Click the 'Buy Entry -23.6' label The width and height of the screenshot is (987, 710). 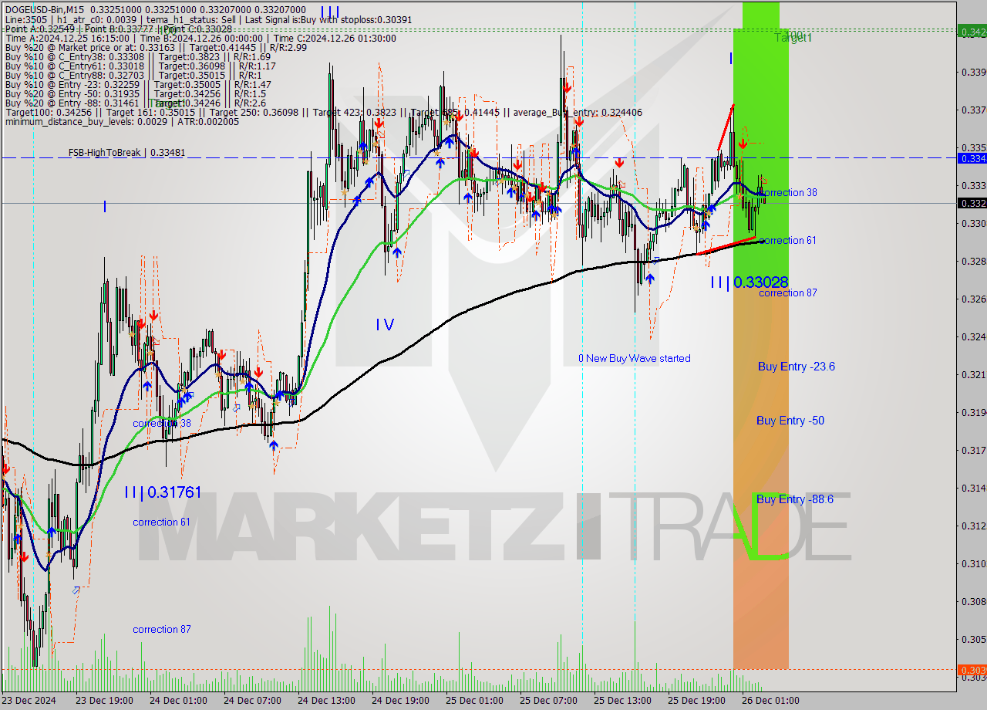tap(796, 367)
